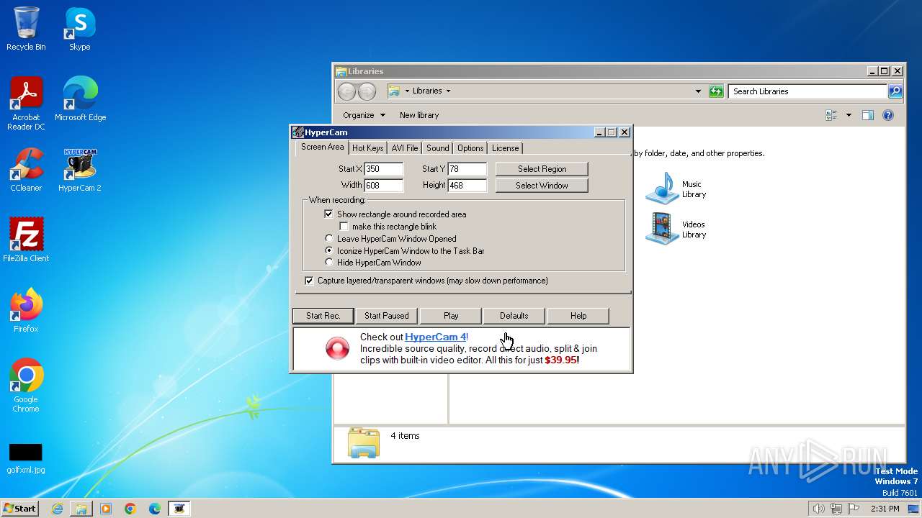Viewport: 922px width, 518px height.
Task: Click the Forward arrow in Libraries window
Action: pos(367,91)
